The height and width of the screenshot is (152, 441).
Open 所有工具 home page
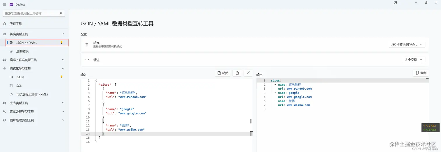[x=34, y=24]
